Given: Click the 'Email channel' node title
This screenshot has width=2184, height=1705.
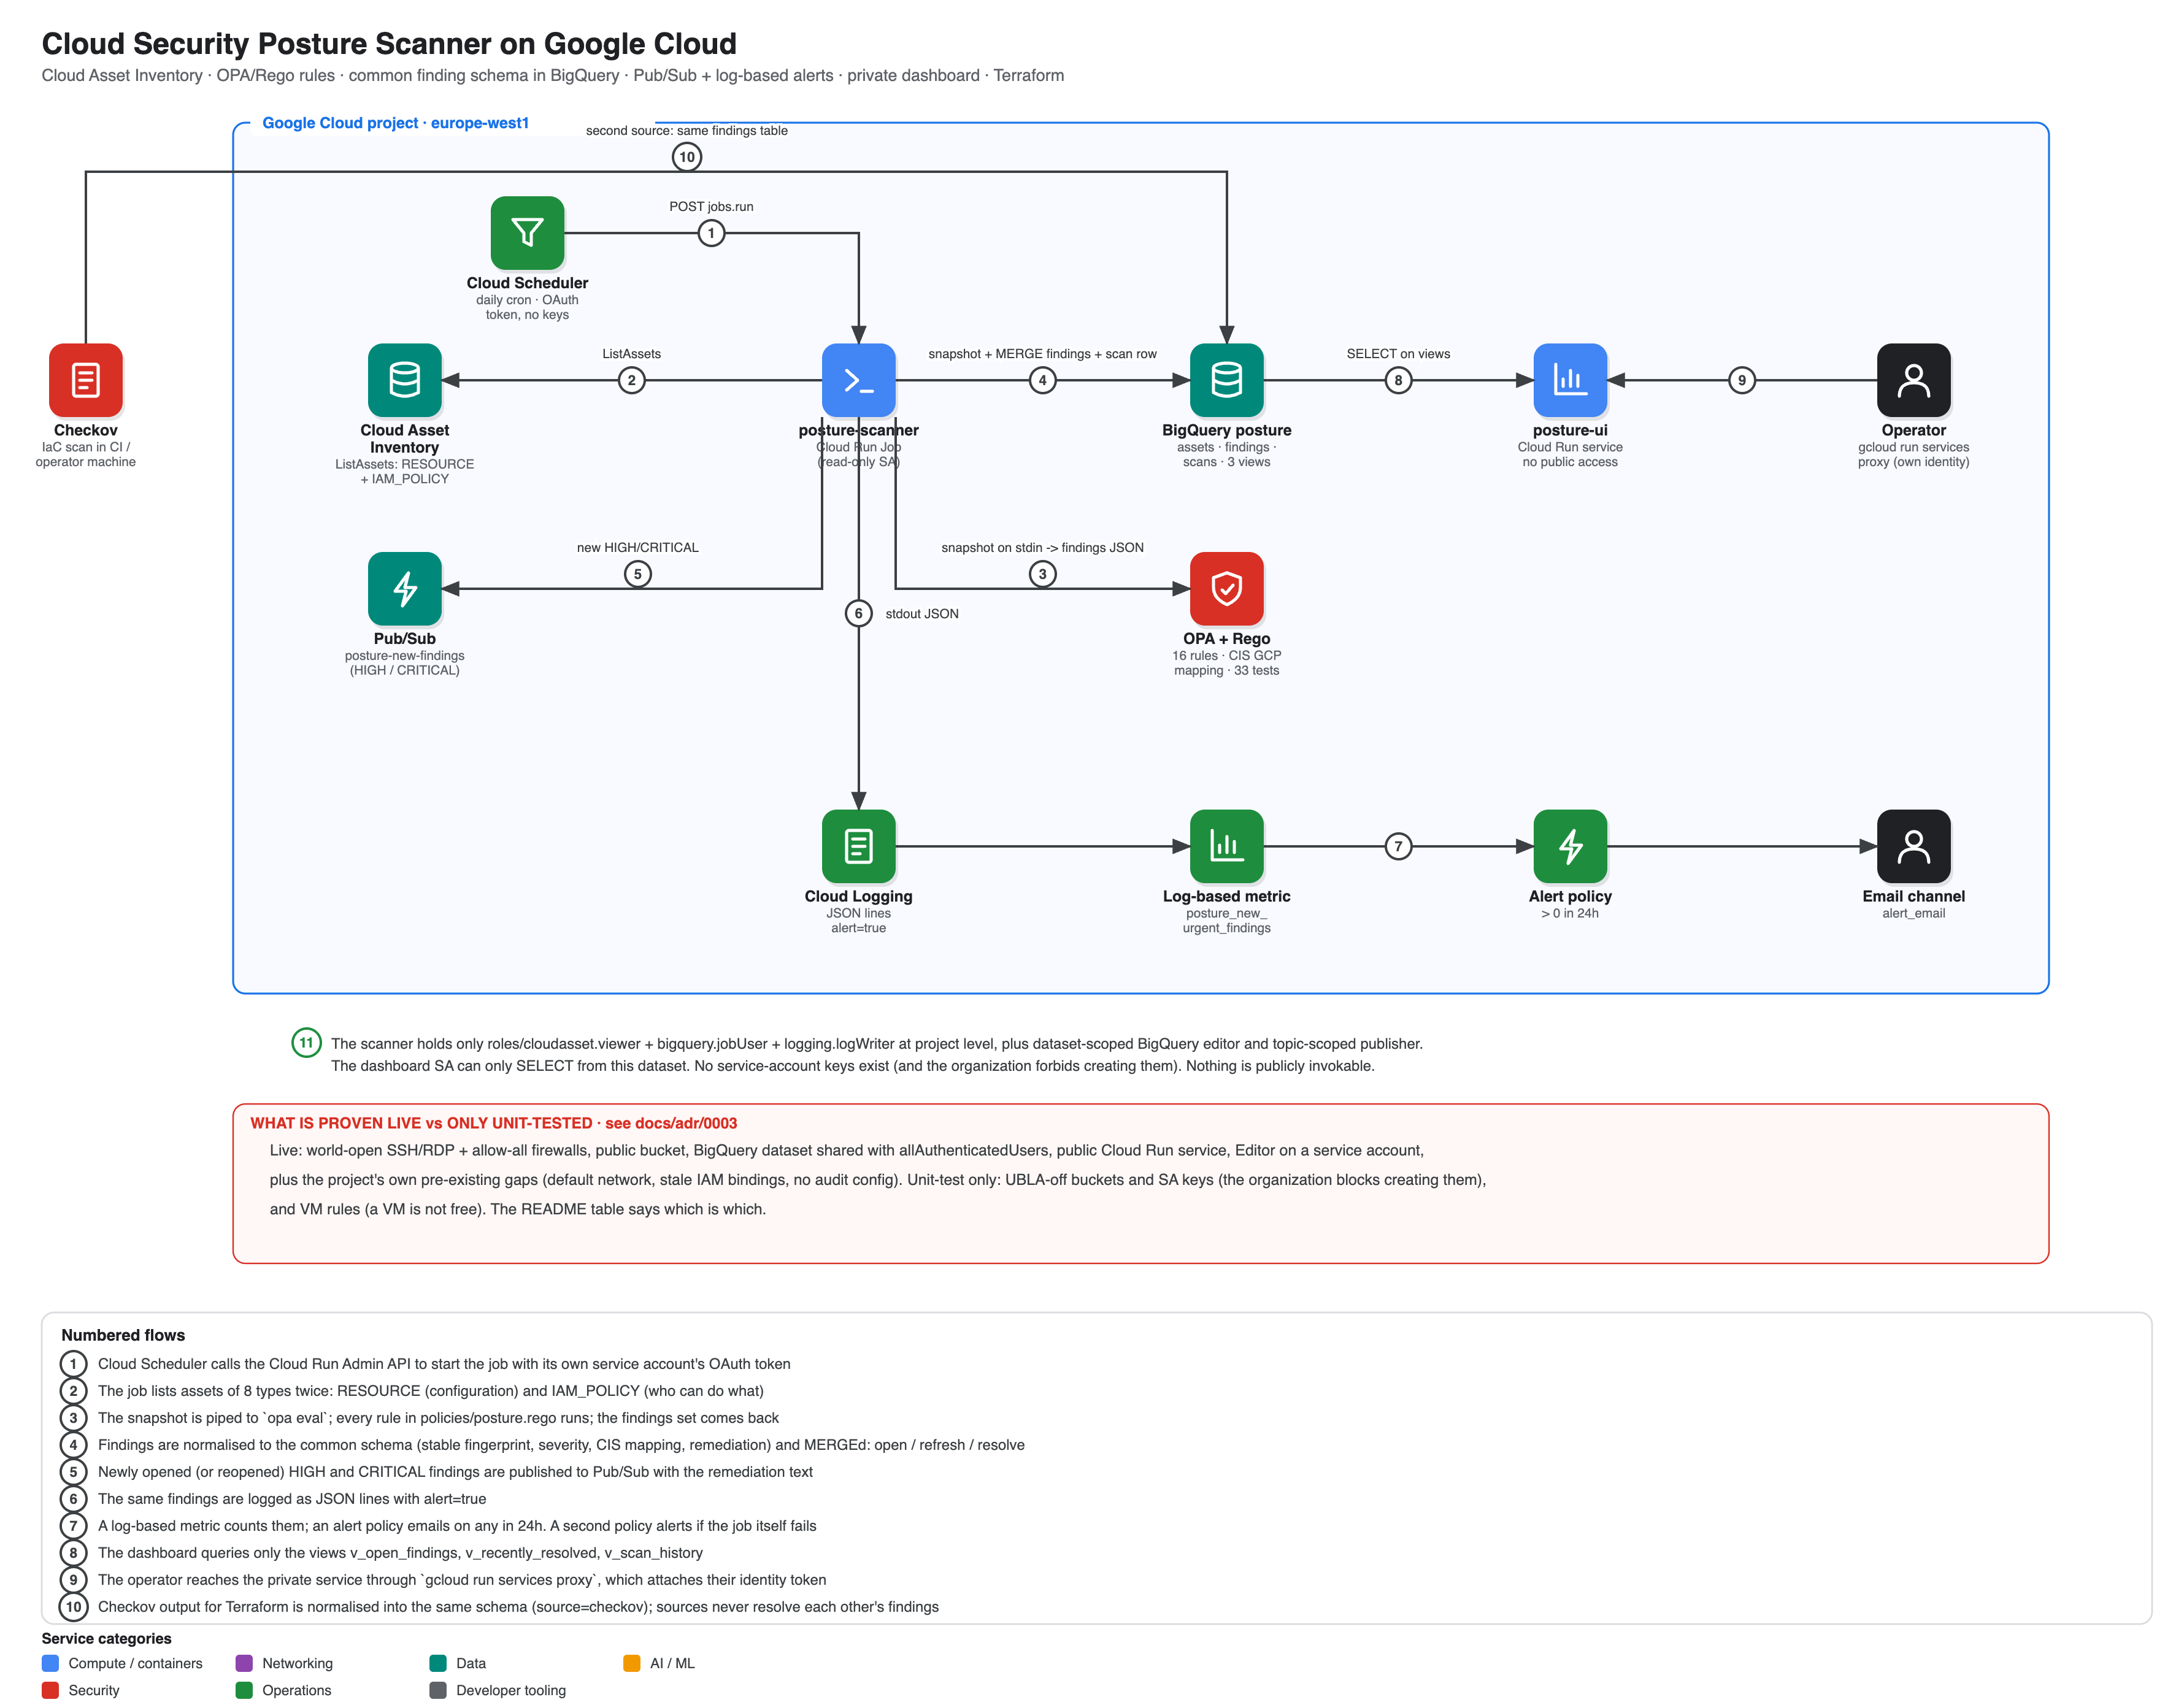Looking at the screenshot, I should (1914, 896).
